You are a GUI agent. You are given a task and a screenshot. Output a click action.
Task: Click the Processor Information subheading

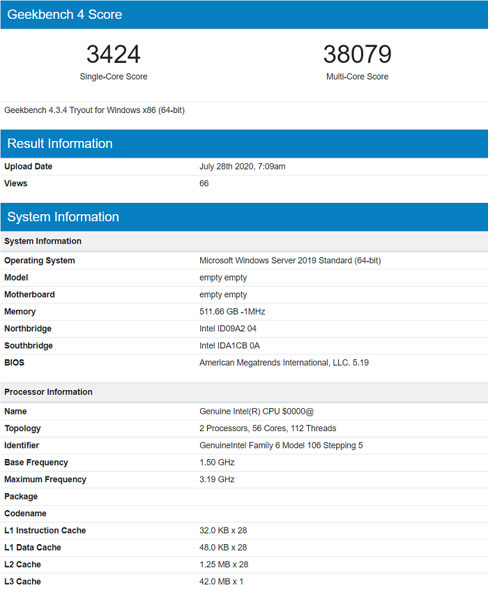point(244,392)
